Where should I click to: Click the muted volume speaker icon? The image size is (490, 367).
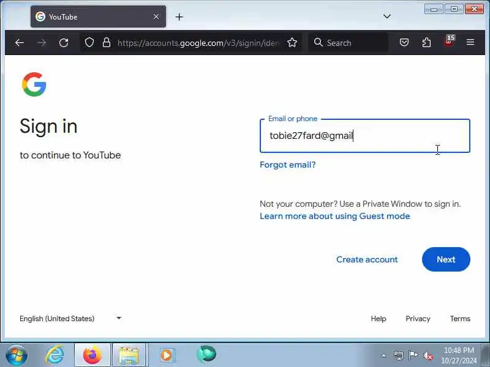point(428,355)
